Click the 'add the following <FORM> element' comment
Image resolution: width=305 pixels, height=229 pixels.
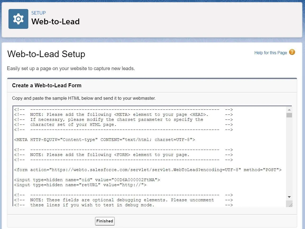point(123,155)
